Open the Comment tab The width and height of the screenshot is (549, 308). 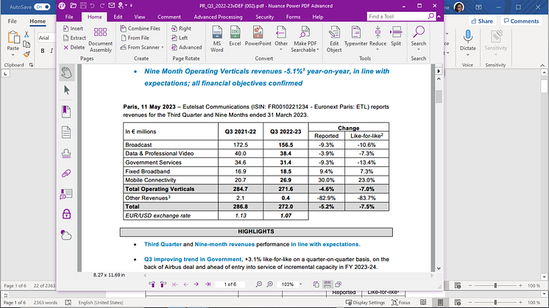click(169, 17)
